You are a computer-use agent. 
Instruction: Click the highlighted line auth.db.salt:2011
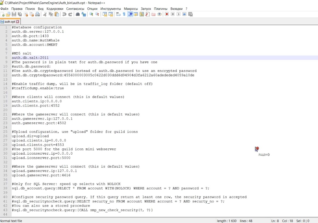pyautogui.click(x=30, y=58)
